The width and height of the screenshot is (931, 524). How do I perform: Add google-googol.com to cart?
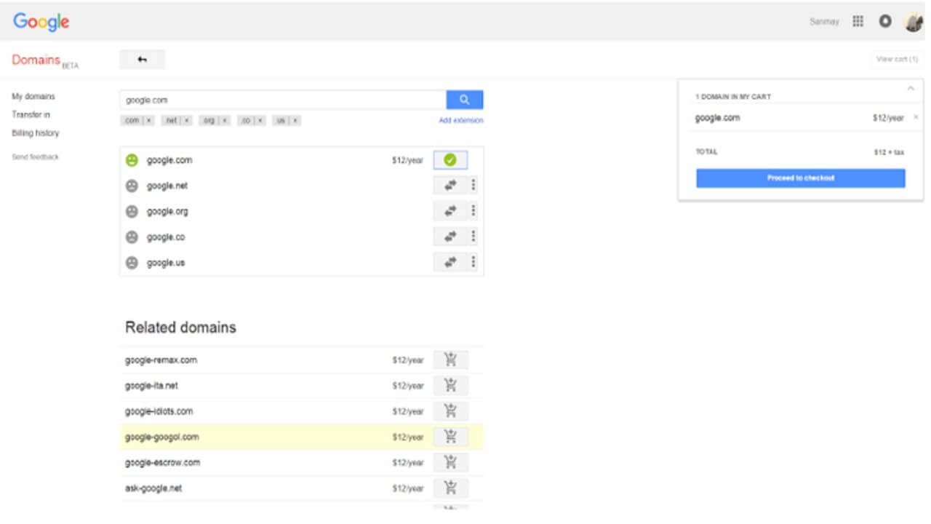(451, 437)
